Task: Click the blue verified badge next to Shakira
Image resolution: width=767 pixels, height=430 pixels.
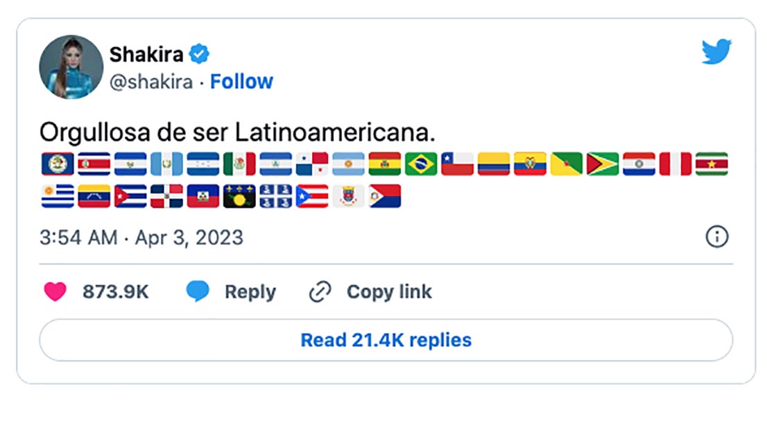Action: click(200, 54)
